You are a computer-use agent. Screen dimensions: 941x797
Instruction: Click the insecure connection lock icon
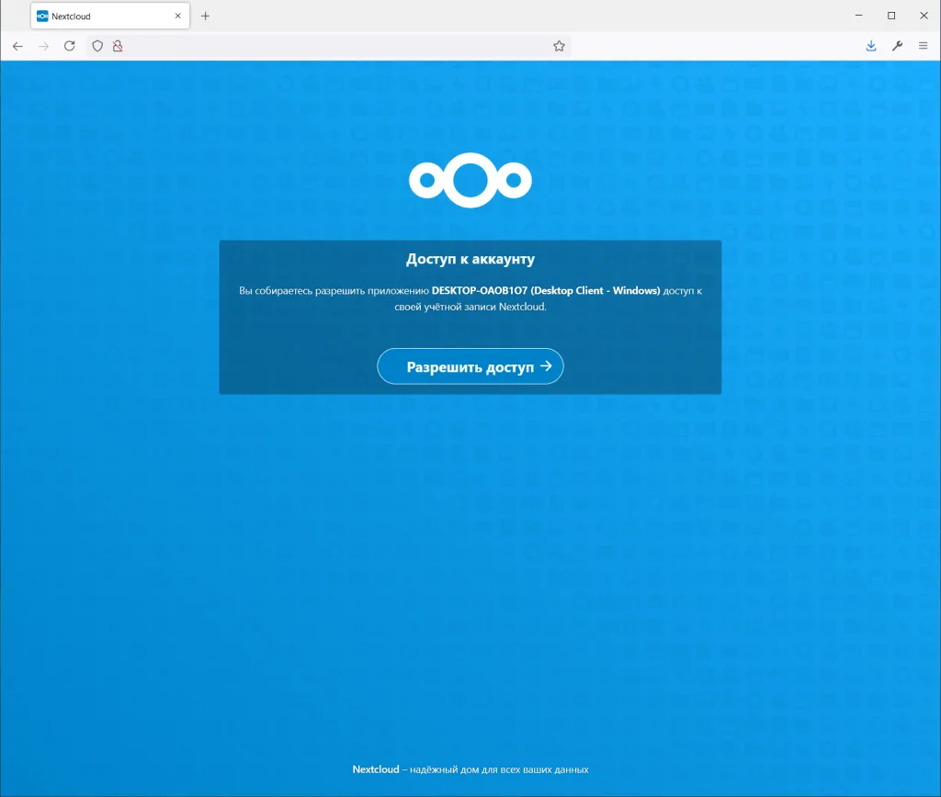(118, 46)
